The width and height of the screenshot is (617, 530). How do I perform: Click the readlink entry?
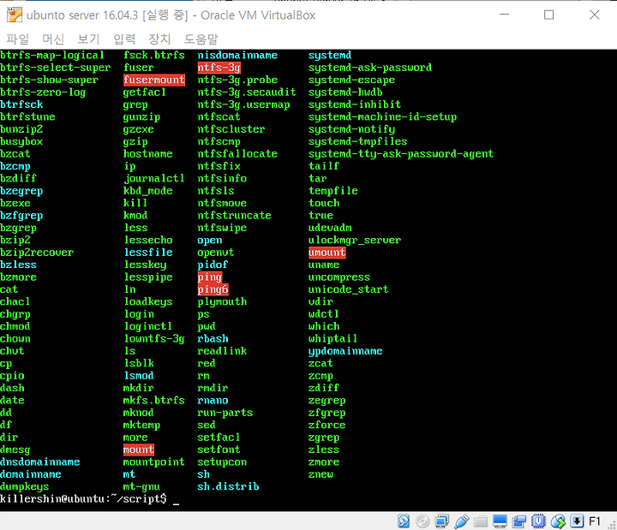pyautogui.click(x=222, y=351)
